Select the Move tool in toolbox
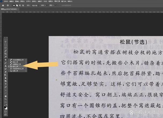 pyautogui.click(x=6, y=42)
